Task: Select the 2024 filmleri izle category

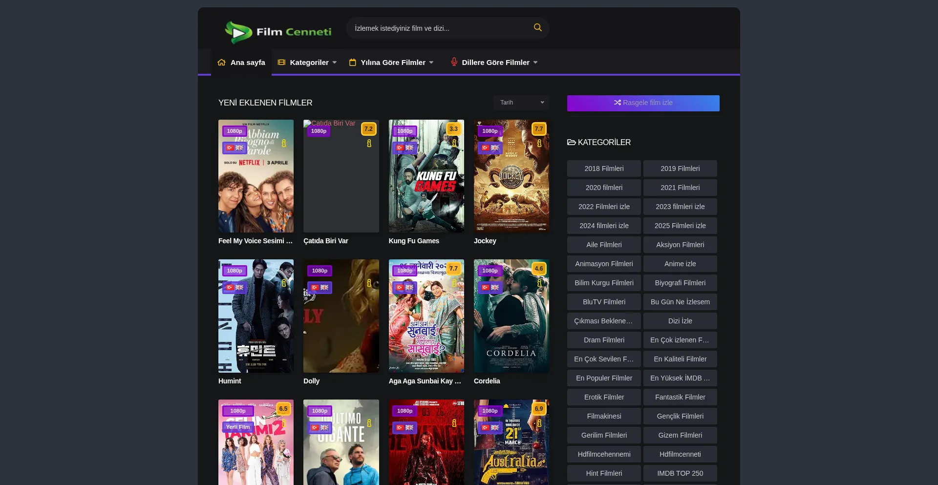Action: [x=604, y=226]
